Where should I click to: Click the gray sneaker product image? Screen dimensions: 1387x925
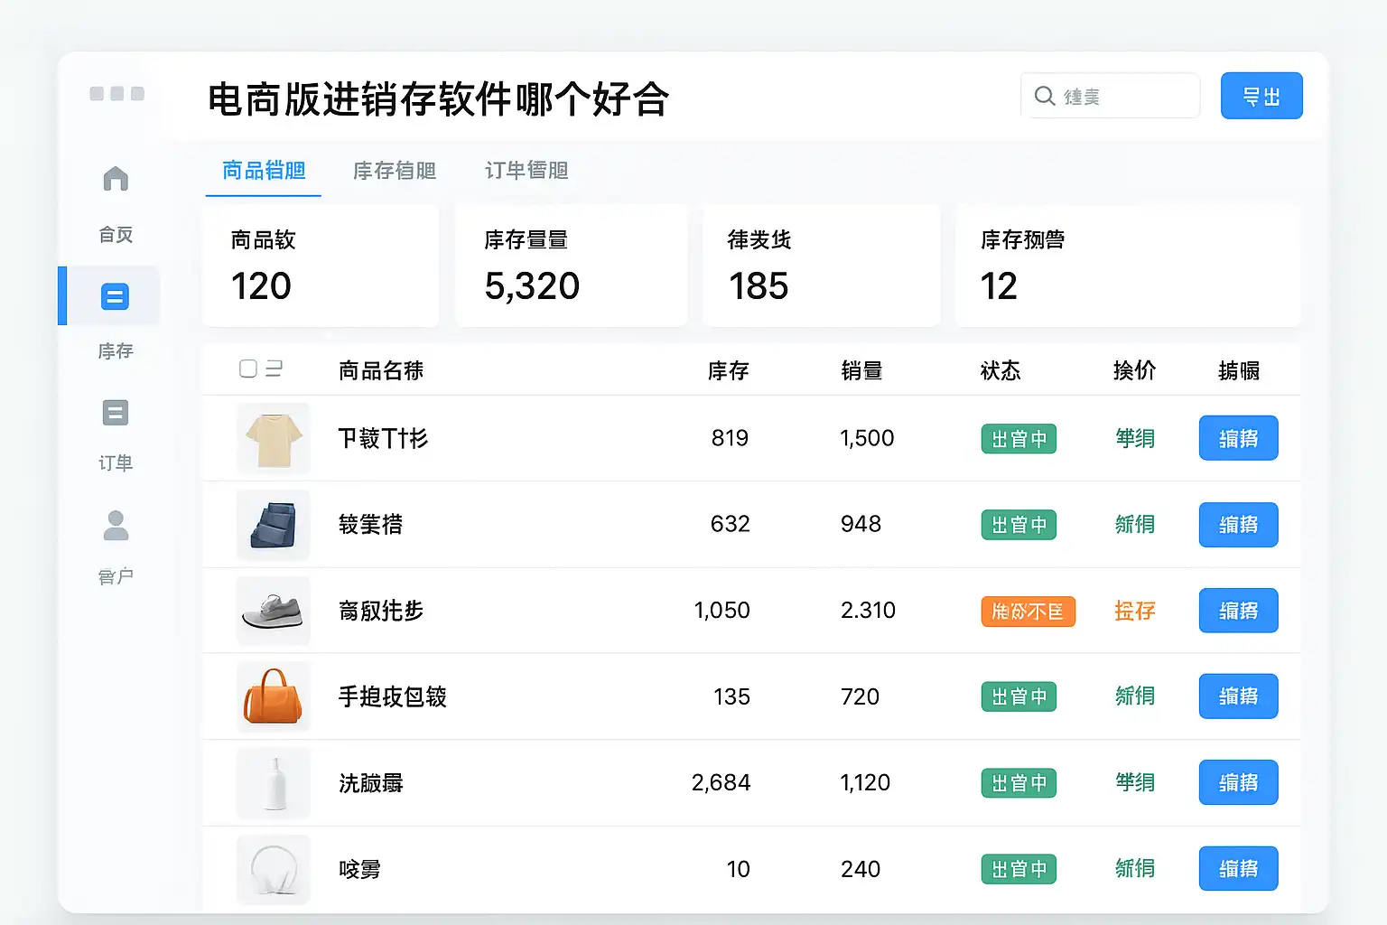[274, 611]
